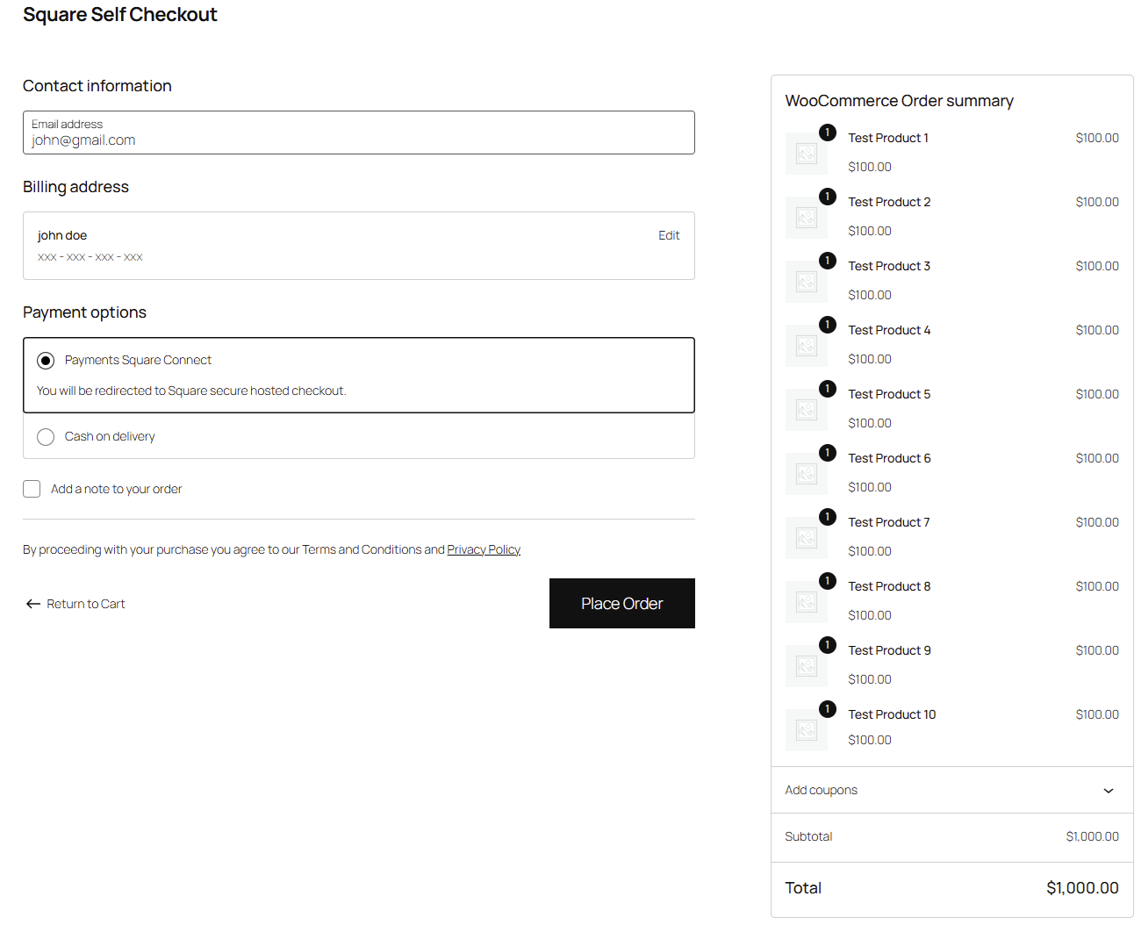Click the WooCommerce Order summary heading
The height and width of the screenshot is (925, 1141).
[x=899, y=101]
